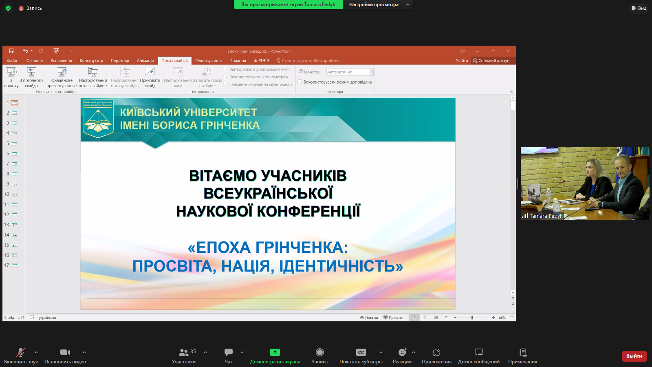This screenshot has height=367, width=652.
Task: Start slideshow from beginning icon
Action: (11, 72)
